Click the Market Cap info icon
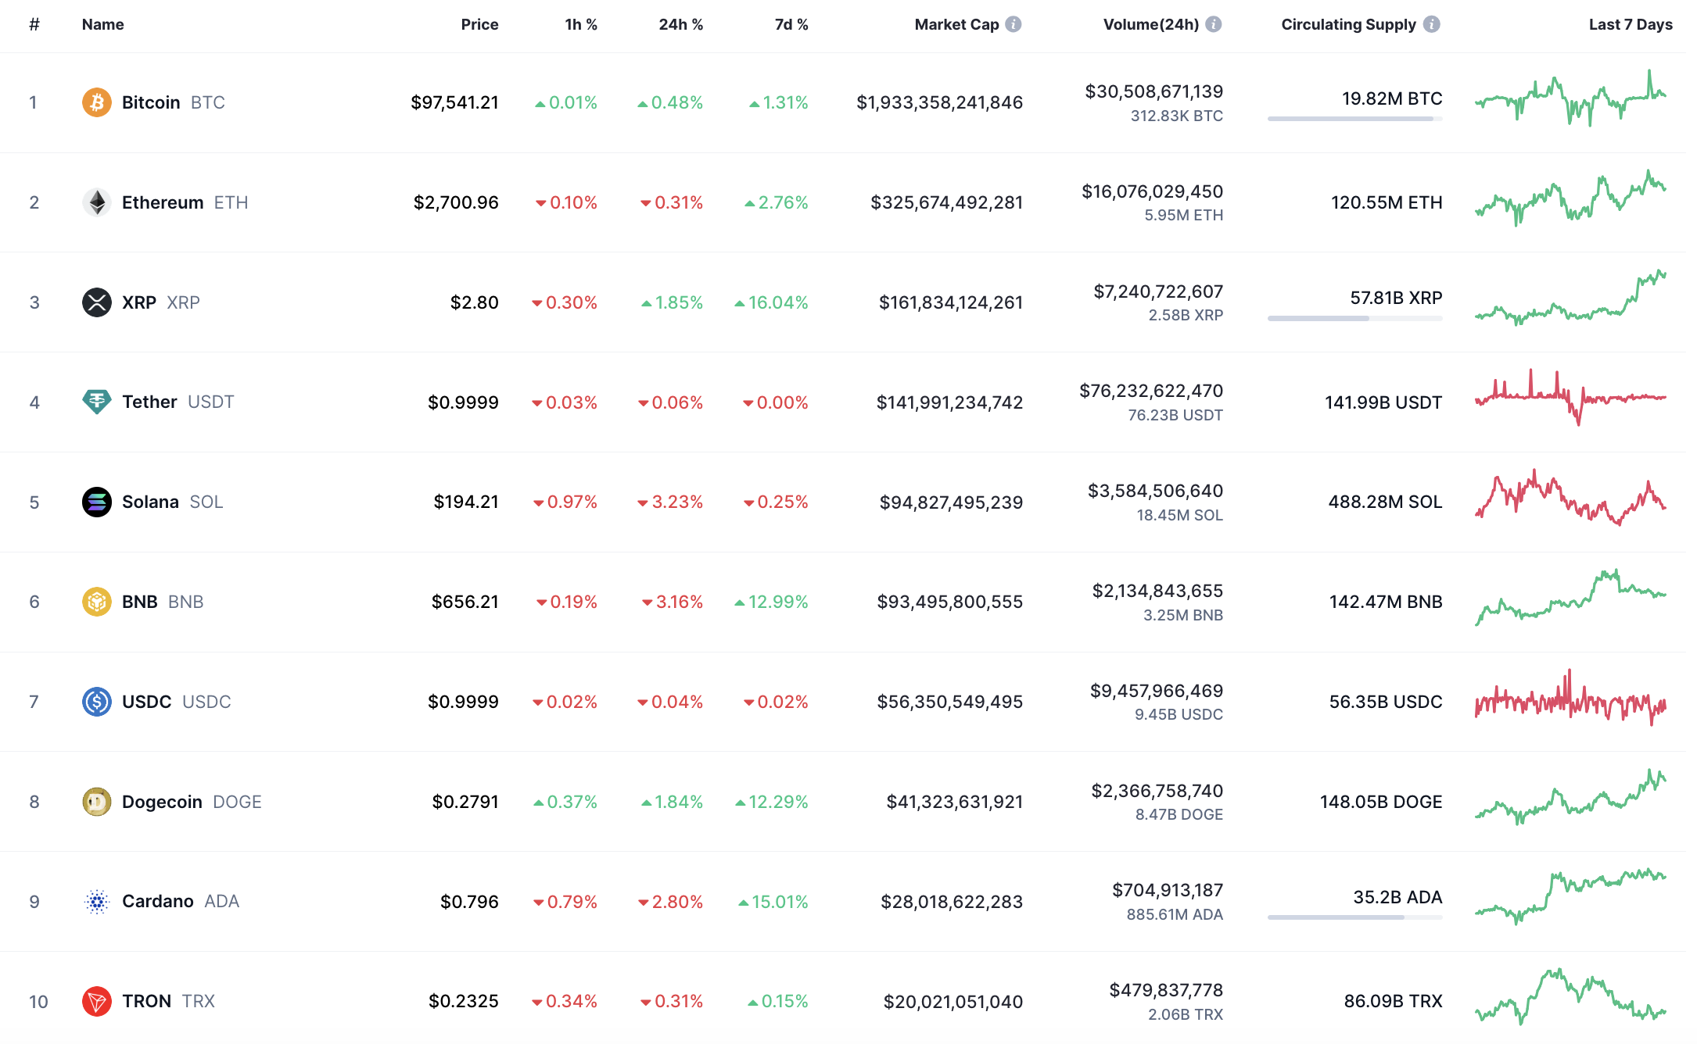 [x=1013, y=24]
